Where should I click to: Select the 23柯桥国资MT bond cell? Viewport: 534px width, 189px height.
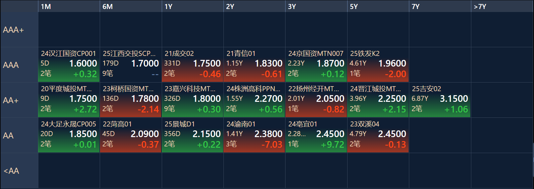pos(131,100)
